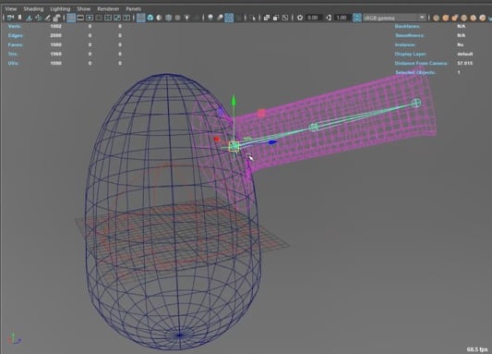Open the Show menu

tap(83, 9)
